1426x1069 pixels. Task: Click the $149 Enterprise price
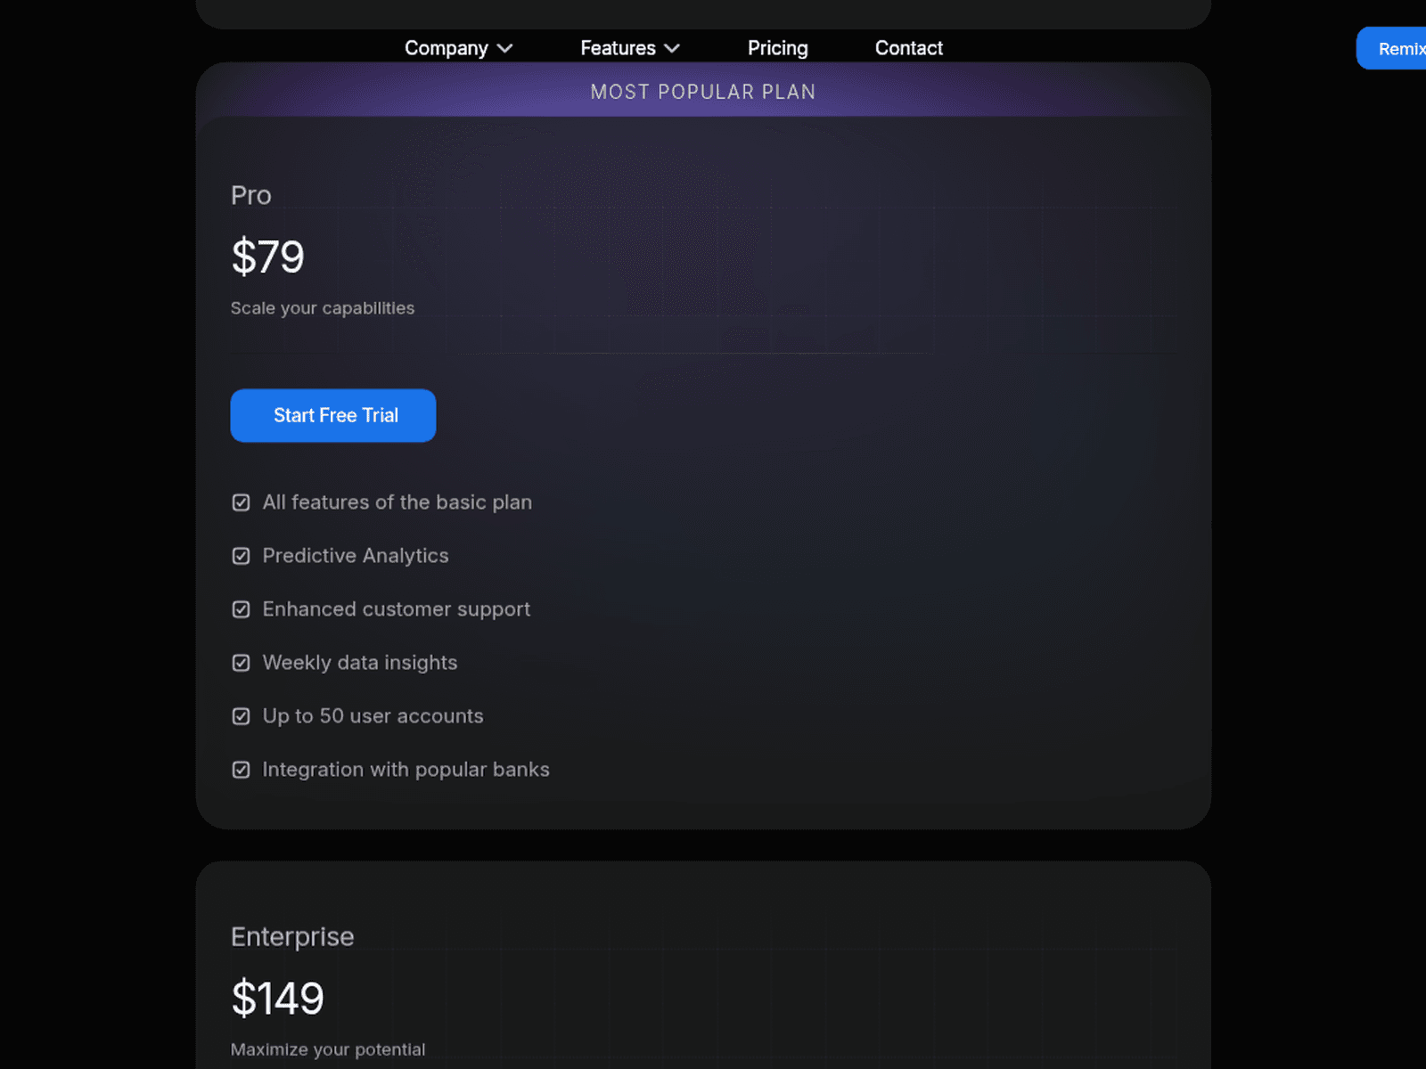[277, 998]
